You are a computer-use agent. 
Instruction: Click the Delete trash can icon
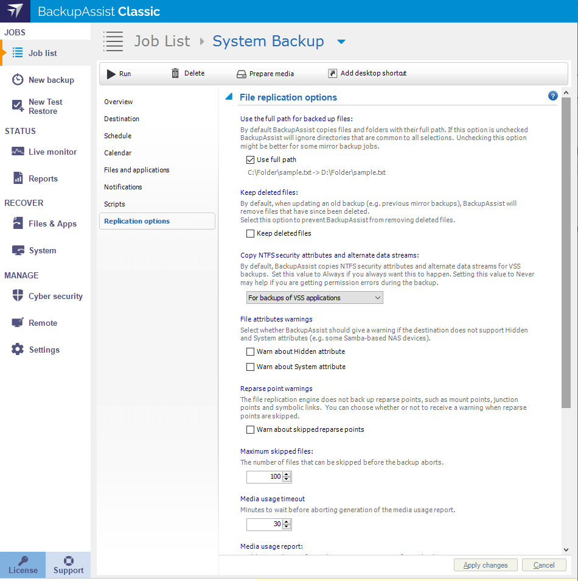(175, 73)
